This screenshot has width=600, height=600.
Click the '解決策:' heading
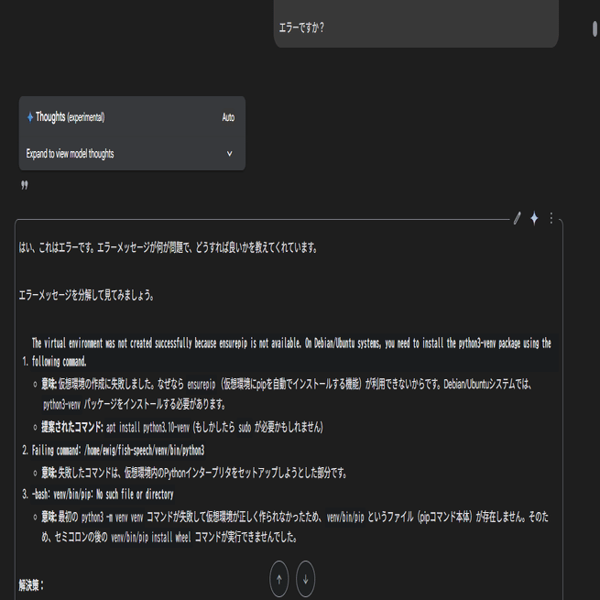pos(31,585)
